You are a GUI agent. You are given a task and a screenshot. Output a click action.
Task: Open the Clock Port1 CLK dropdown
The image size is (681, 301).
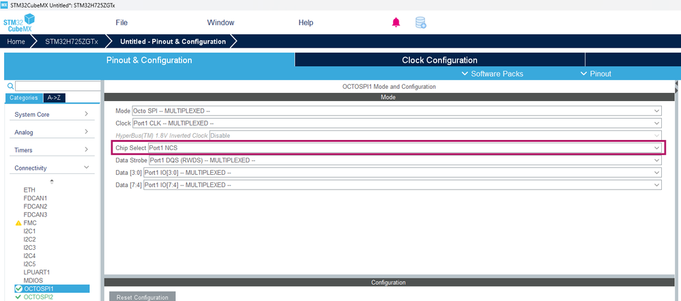pos(396,124)
